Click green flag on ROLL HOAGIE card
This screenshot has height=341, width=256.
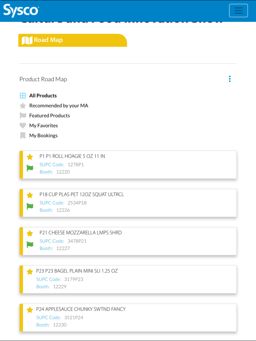coord(30,168)
